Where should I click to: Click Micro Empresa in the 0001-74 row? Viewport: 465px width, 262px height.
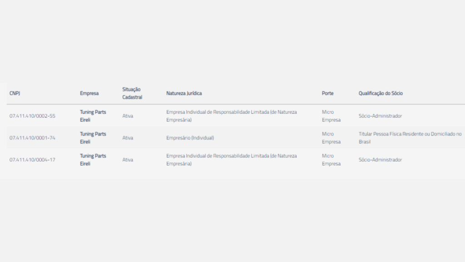click(x=331, y=138)
